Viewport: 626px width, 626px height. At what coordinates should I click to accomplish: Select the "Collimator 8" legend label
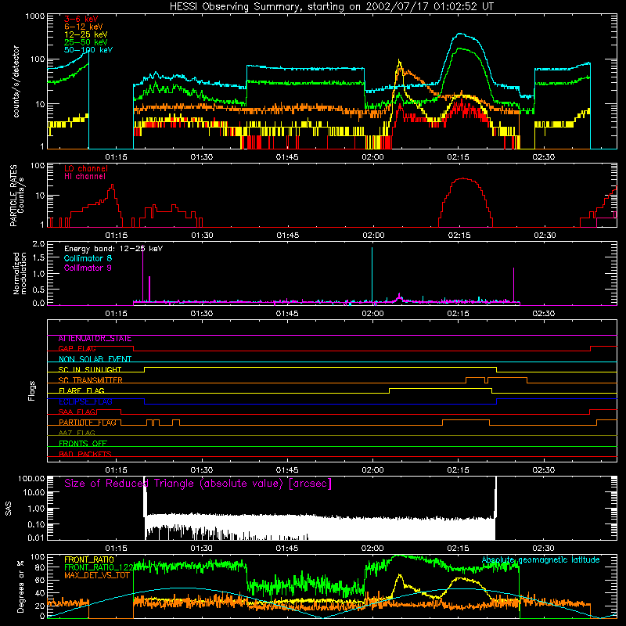coord(88,258)
